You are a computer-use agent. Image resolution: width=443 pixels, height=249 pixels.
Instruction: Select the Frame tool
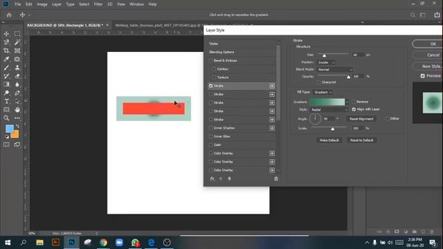point(17,50)
